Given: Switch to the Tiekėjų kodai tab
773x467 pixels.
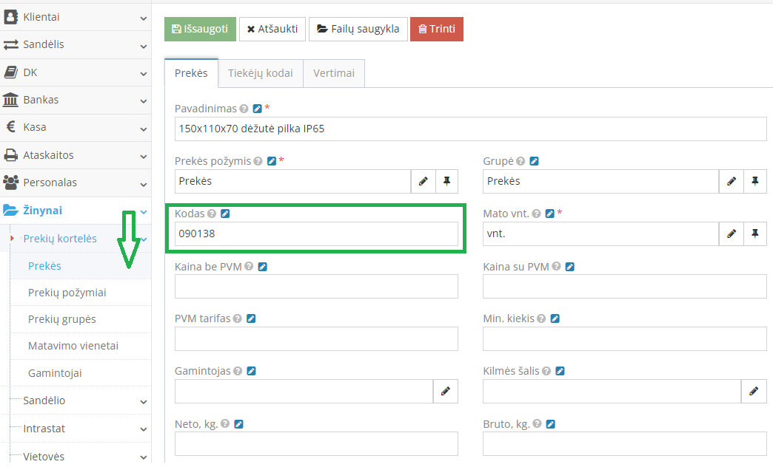Looking at the screenshot, I should [260, 73].
